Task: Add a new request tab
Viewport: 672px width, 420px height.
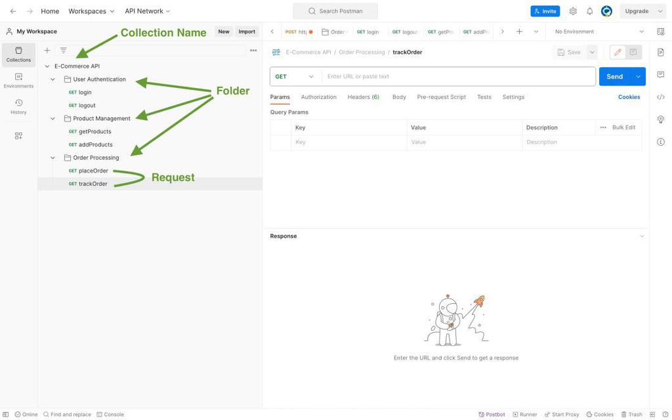Action: [x=519, y=31]
